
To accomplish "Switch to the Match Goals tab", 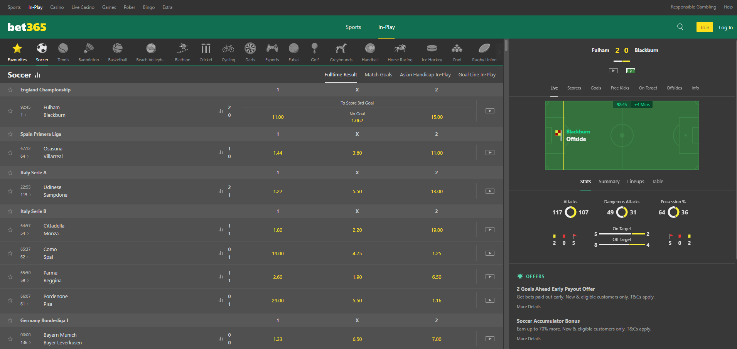I will point(378,75).
